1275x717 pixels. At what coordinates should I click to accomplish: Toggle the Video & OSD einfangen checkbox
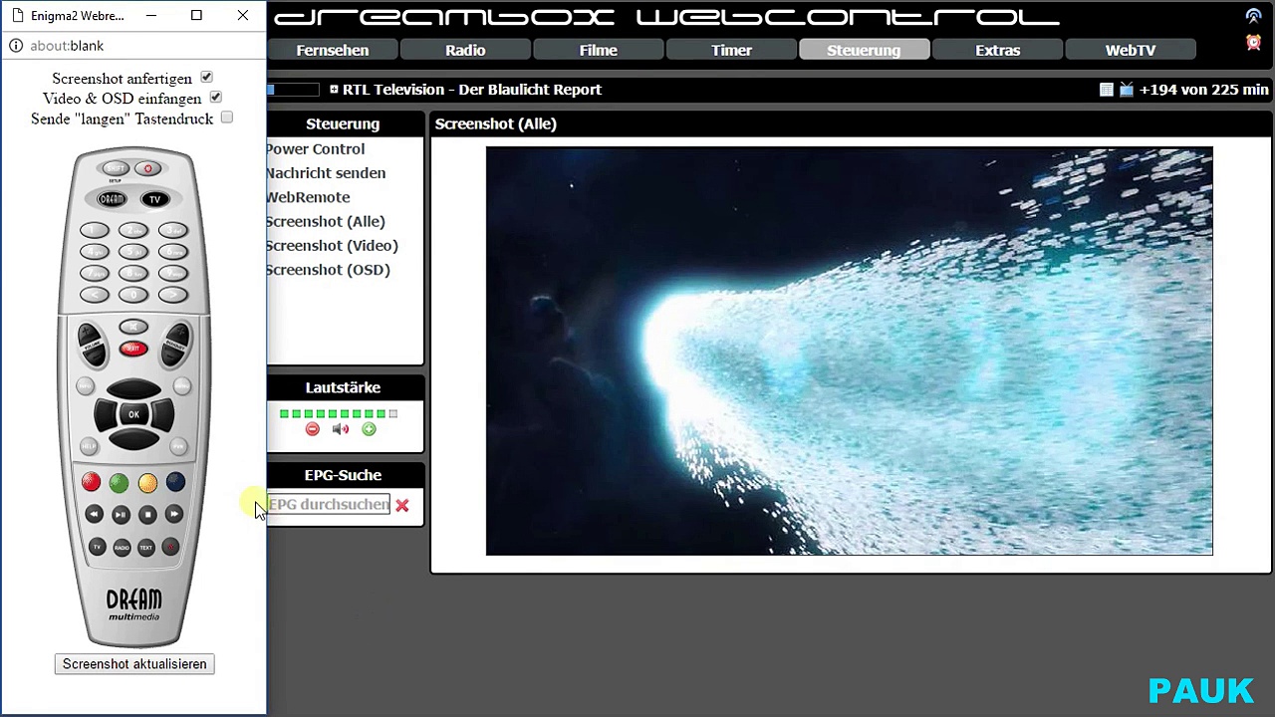coord(215,98)
